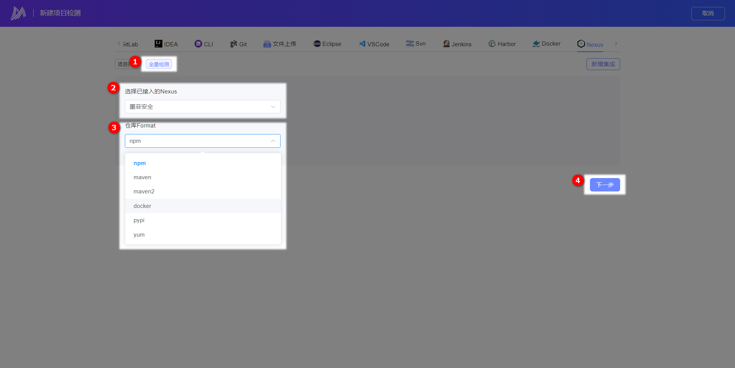Open the 选择已接入的Nexus dropdown
The height and width of the screenshot is (368, 735).
(203, 107)
